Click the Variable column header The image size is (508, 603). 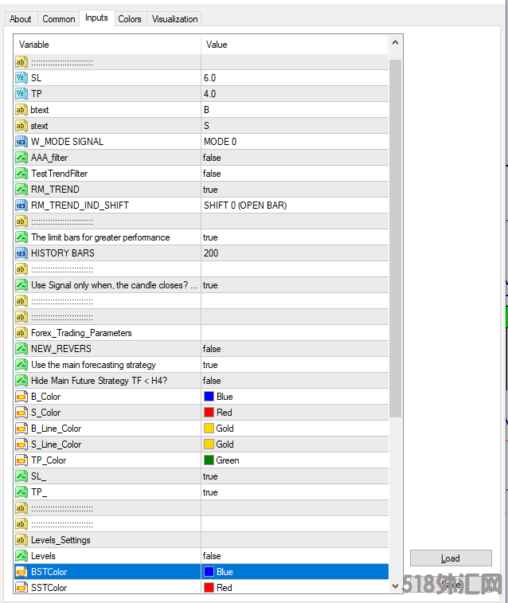107,45
